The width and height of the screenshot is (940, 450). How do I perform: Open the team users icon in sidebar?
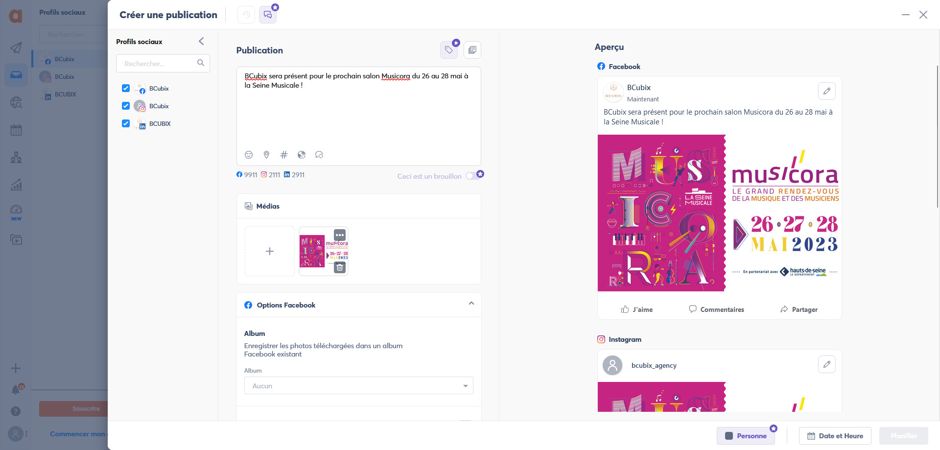[16, 157]
